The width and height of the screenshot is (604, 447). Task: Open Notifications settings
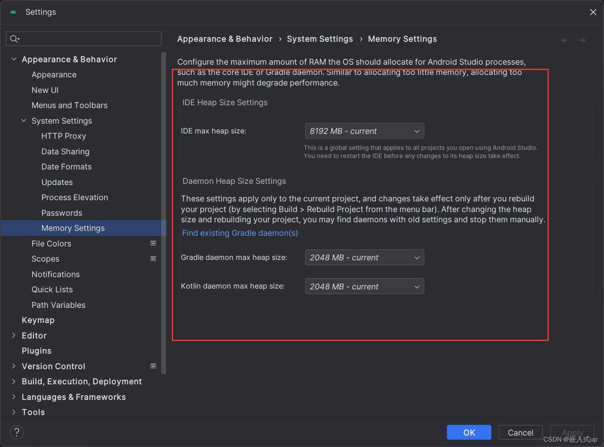coord(56,274)
